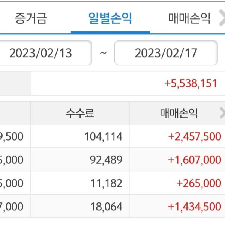Click the 매매손익 column header
Viewport: 225px width, 225px height.
tap(178, 113)
